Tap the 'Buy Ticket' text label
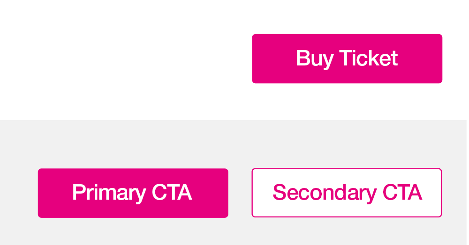The height and width of the screenshot is (245, 469). click(x=347, y=59)
